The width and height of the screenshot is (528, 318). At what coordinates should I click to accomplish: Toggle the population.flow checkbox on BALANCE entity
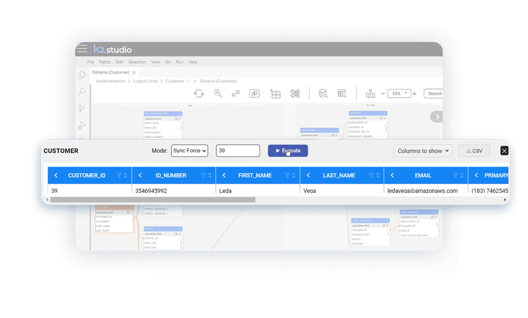point(381,118)
